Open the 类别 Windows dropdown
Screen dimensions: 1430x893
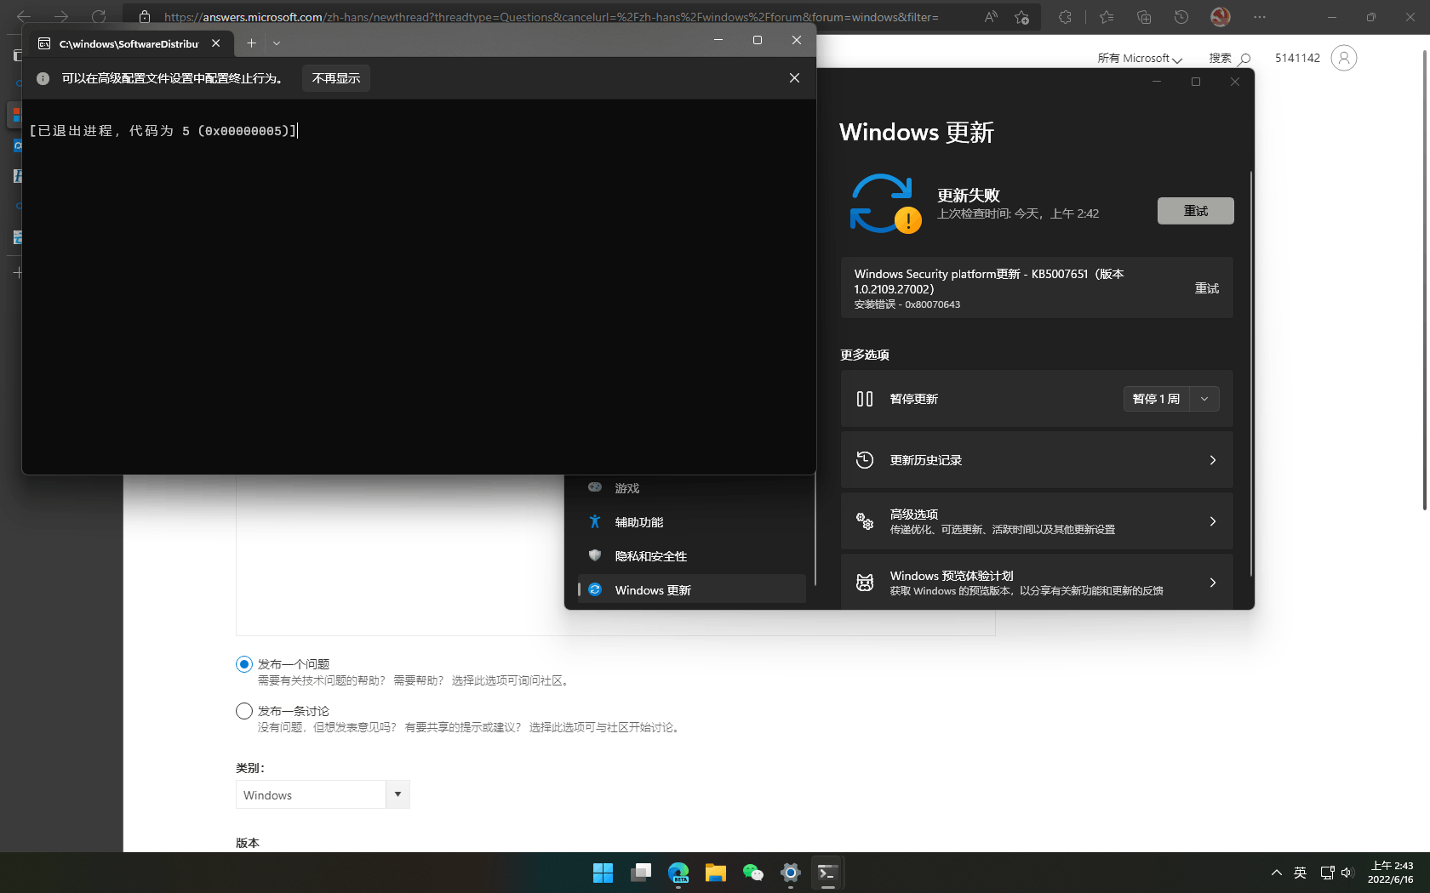pos(323,794)
